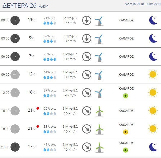The image size is (161, 158).
Task: Click the ΚΑΘΑΡΟΣ label at 03:00
Action: (x=126, y=38)
